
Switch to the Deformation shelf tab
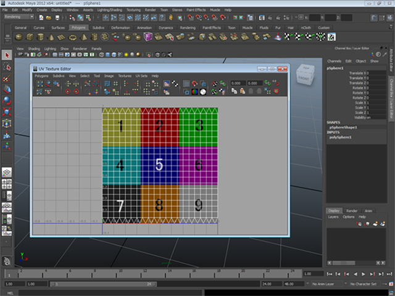[120, 28]
